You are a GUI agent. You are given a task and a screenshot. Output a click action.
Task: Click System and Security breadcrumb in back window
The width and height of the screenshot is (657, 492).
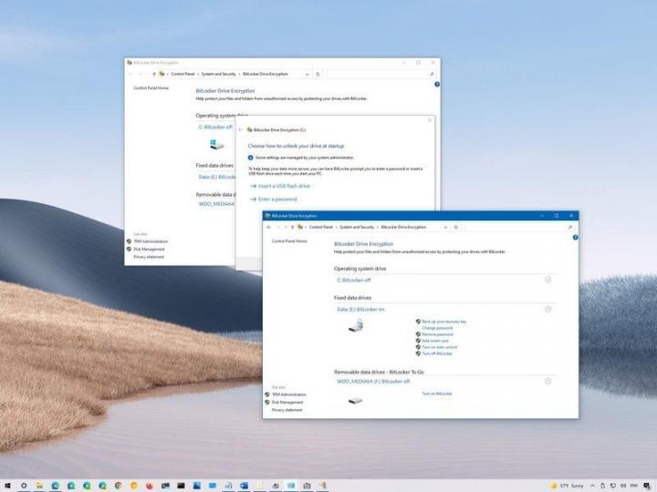[x=218, y=74]
